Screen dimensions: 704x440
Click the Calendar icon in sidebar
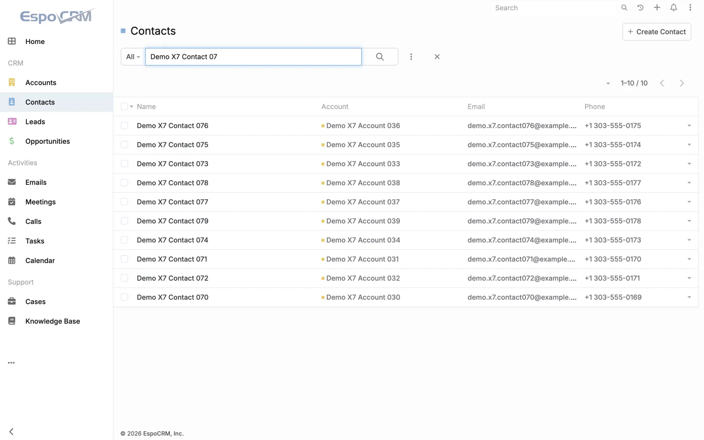click(12, 260)
